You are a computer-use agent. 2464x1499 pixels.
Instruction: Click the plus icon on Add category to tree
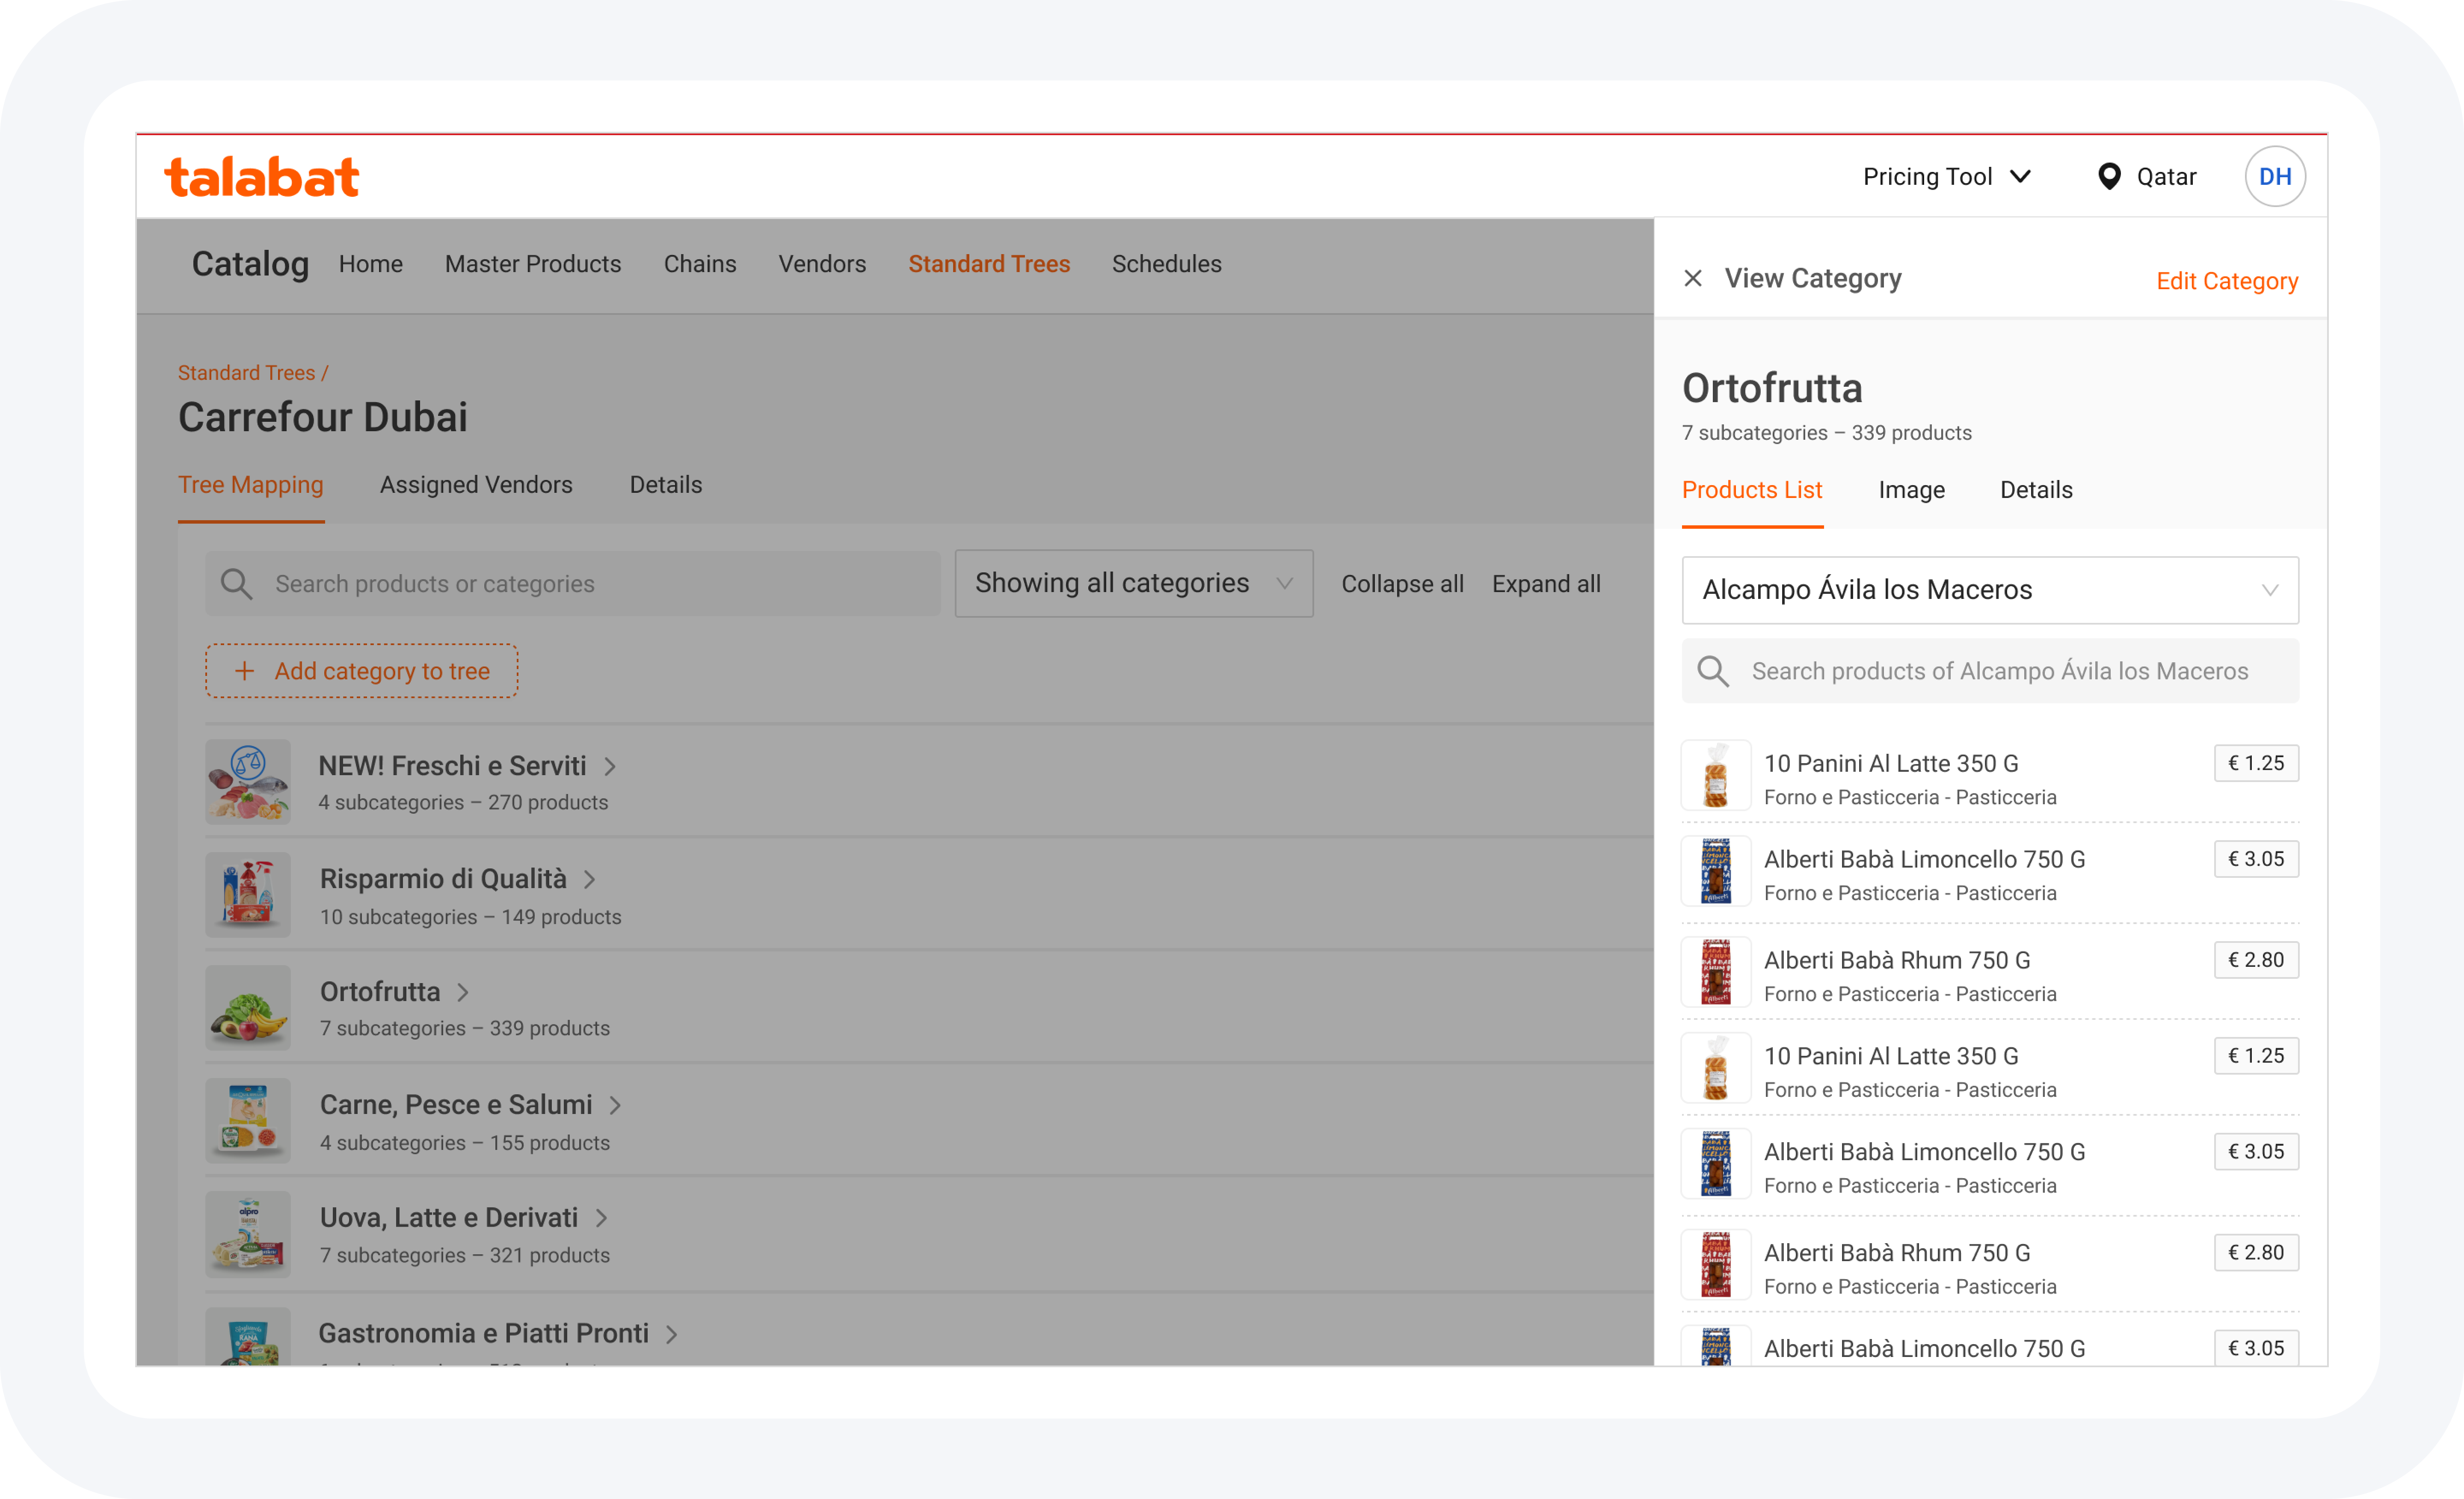pos(244,671)
